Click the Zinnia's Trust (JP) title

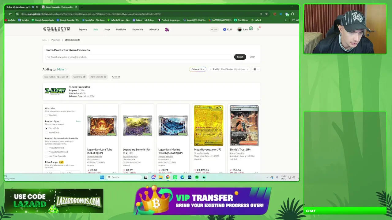coord(240,150)
